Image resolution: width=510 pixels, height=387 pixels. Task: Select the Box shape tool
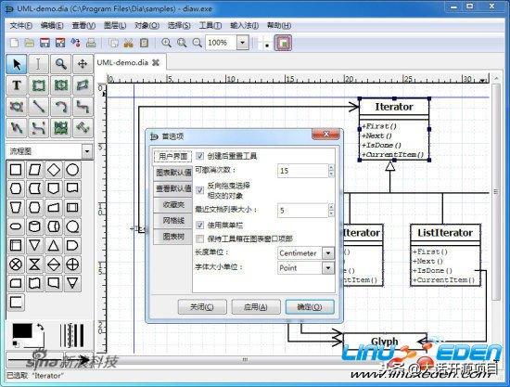click(38, 85)
